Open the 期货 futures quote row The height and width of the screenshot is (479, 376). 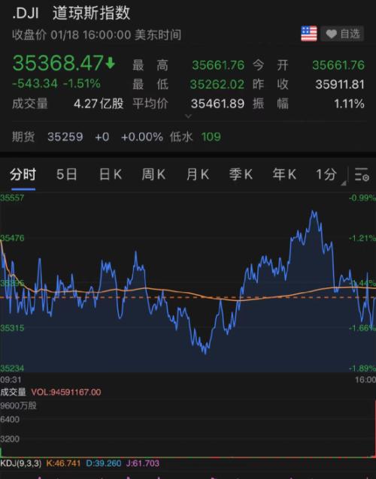coord(117,137)
